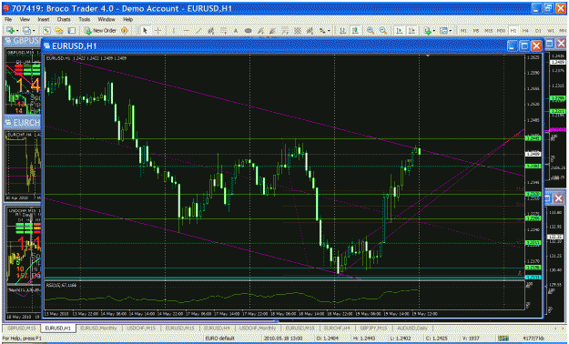Open the Charts menu
The height and width of the screenshot is (344, 569).
pyautogui.click(x=64, y=19)
